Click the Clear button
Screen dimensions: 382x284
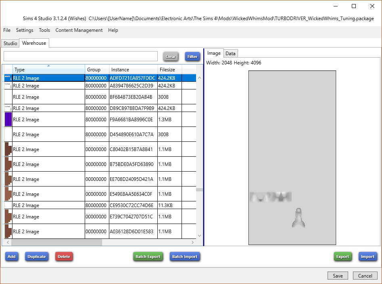point(171,56)
